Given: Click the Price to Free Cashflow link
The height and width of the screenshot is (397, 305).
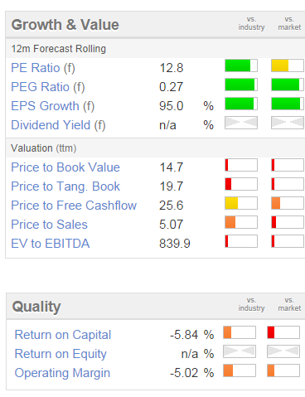Looking at the screenshot, I should 74,206.
